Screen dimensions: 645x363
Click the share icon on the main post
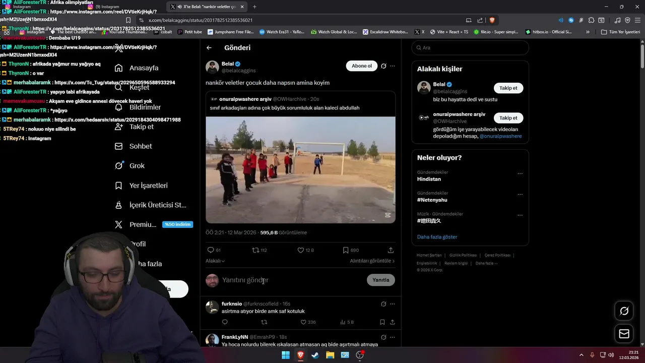pos(391,250)
